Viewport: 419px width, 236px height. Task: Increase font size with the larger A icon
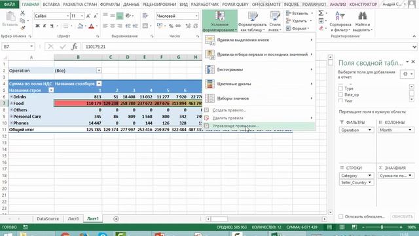[x=88, y=16]
